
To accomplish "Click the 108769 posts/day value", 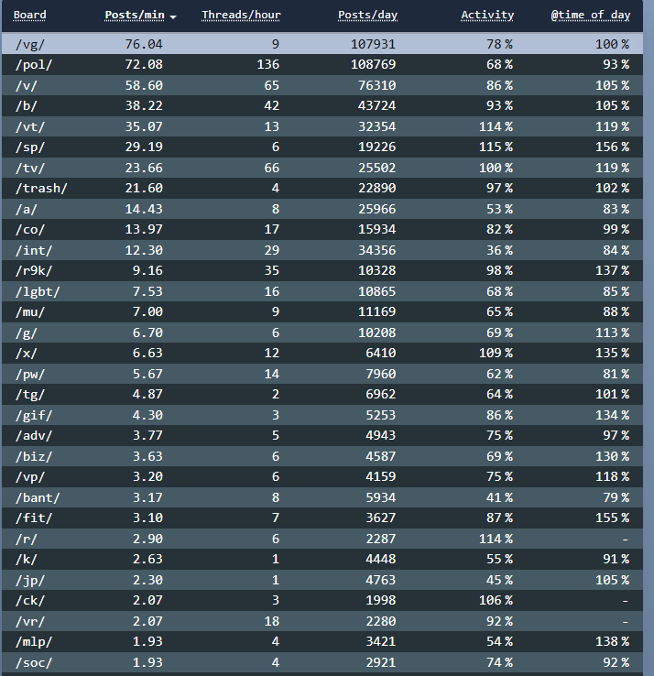I will [373, 65].
